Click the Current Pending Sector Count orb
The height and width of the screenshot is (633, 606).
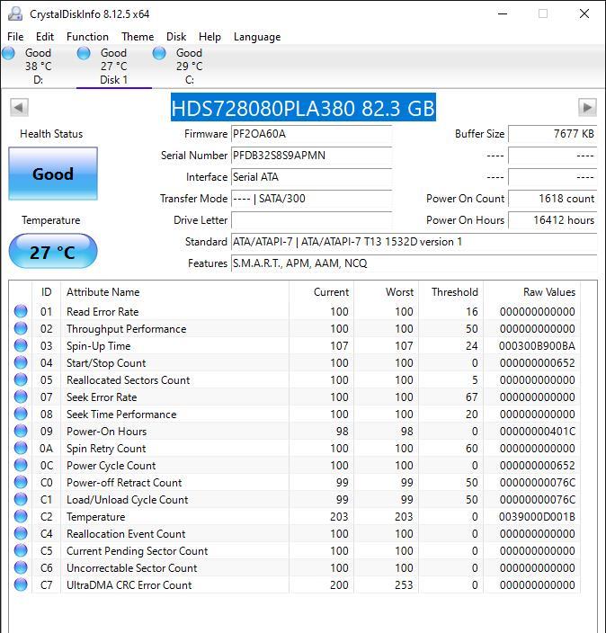[x=21, y=550]
